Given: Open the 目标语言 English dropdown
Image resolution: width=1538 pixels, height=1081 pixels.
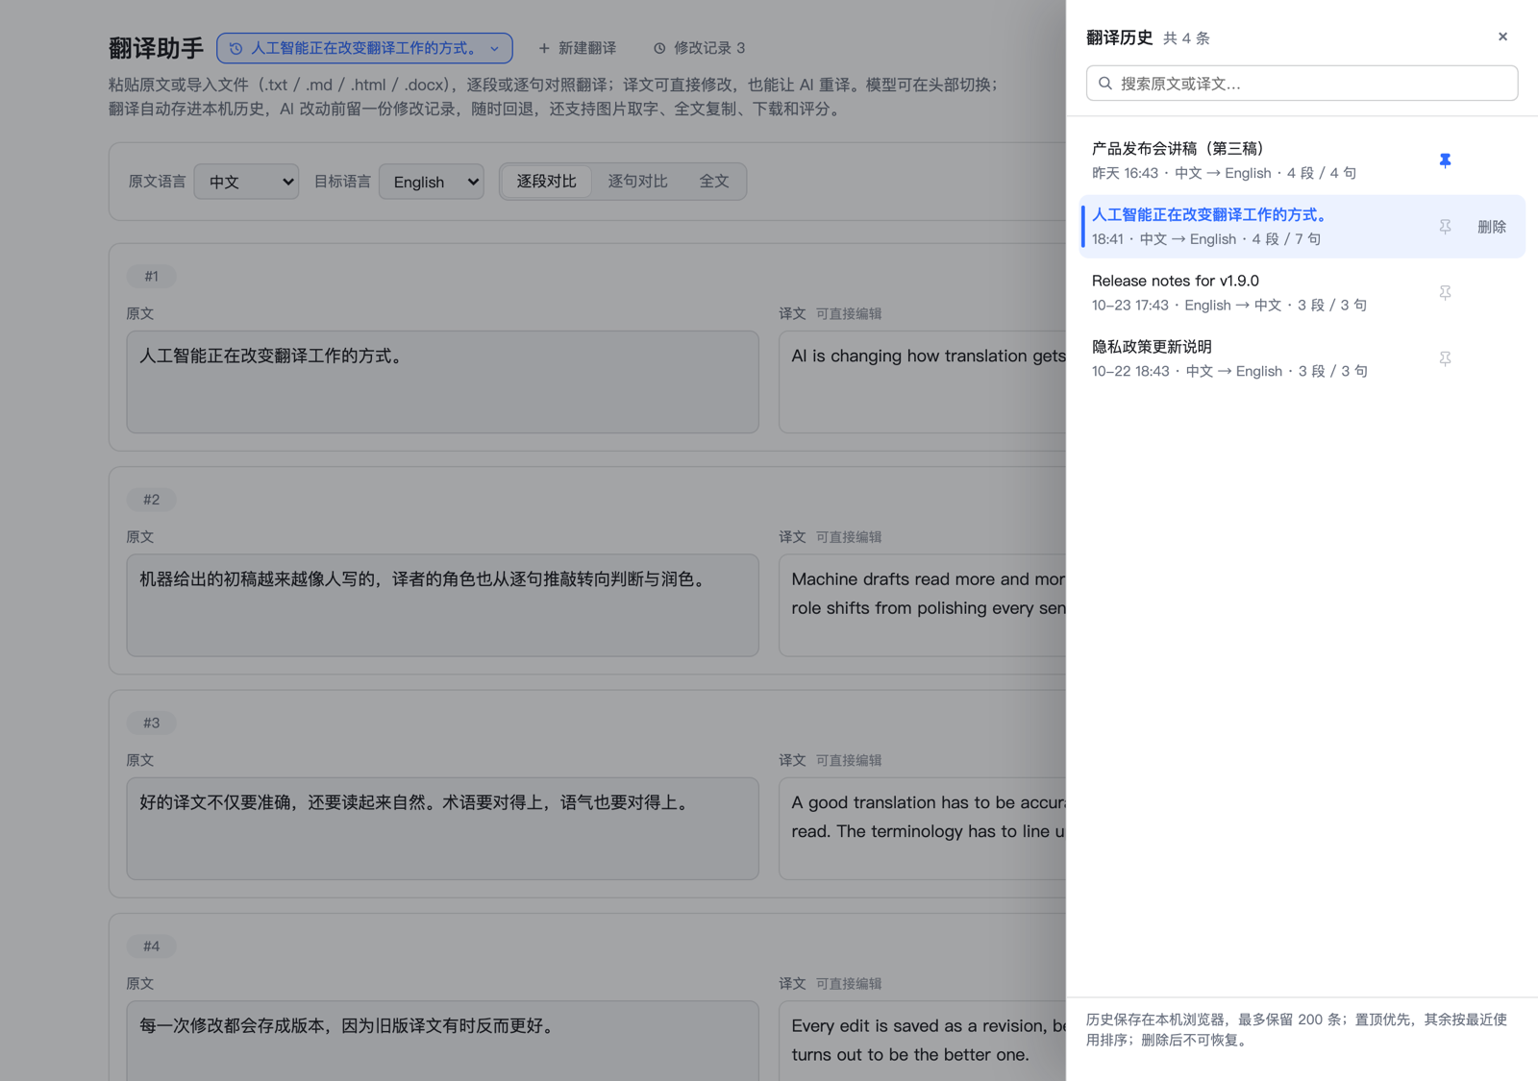Looking at the screenshot, I should 432,182.
